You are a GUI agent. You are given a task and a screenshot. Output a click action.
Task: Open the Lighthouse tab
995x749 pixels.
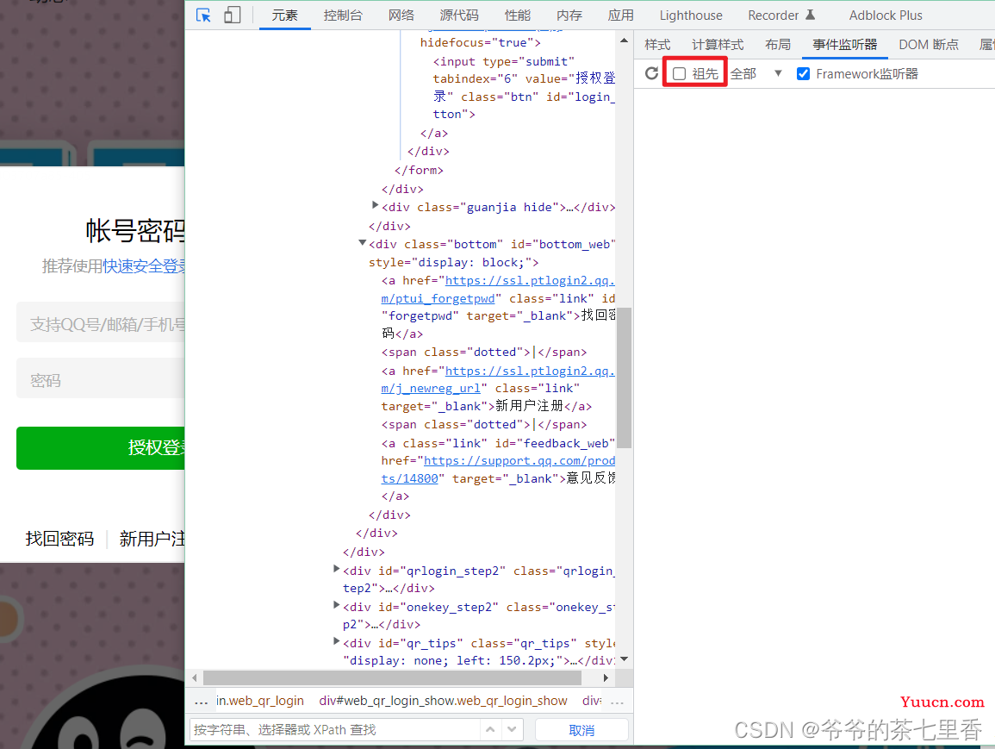click(x=690, y=16)
